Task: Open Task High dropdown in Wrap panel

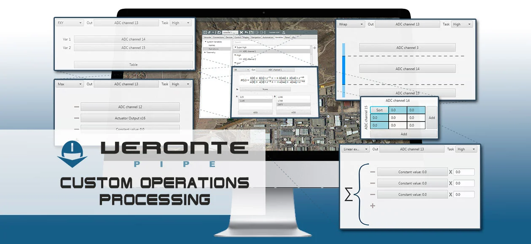Action: point(462,24)
